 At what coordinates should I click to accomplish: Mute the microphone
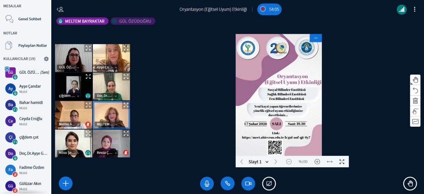pos(207,183)
